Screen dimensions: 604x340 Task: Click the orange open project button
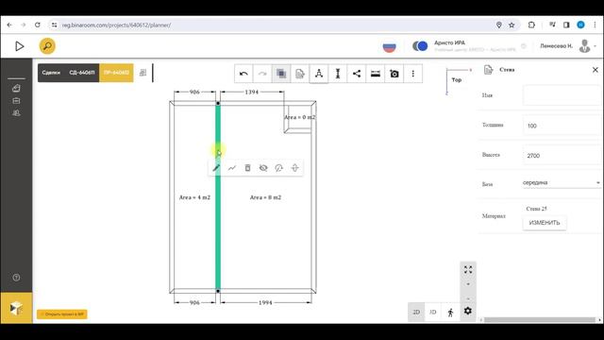pos(62,314)
